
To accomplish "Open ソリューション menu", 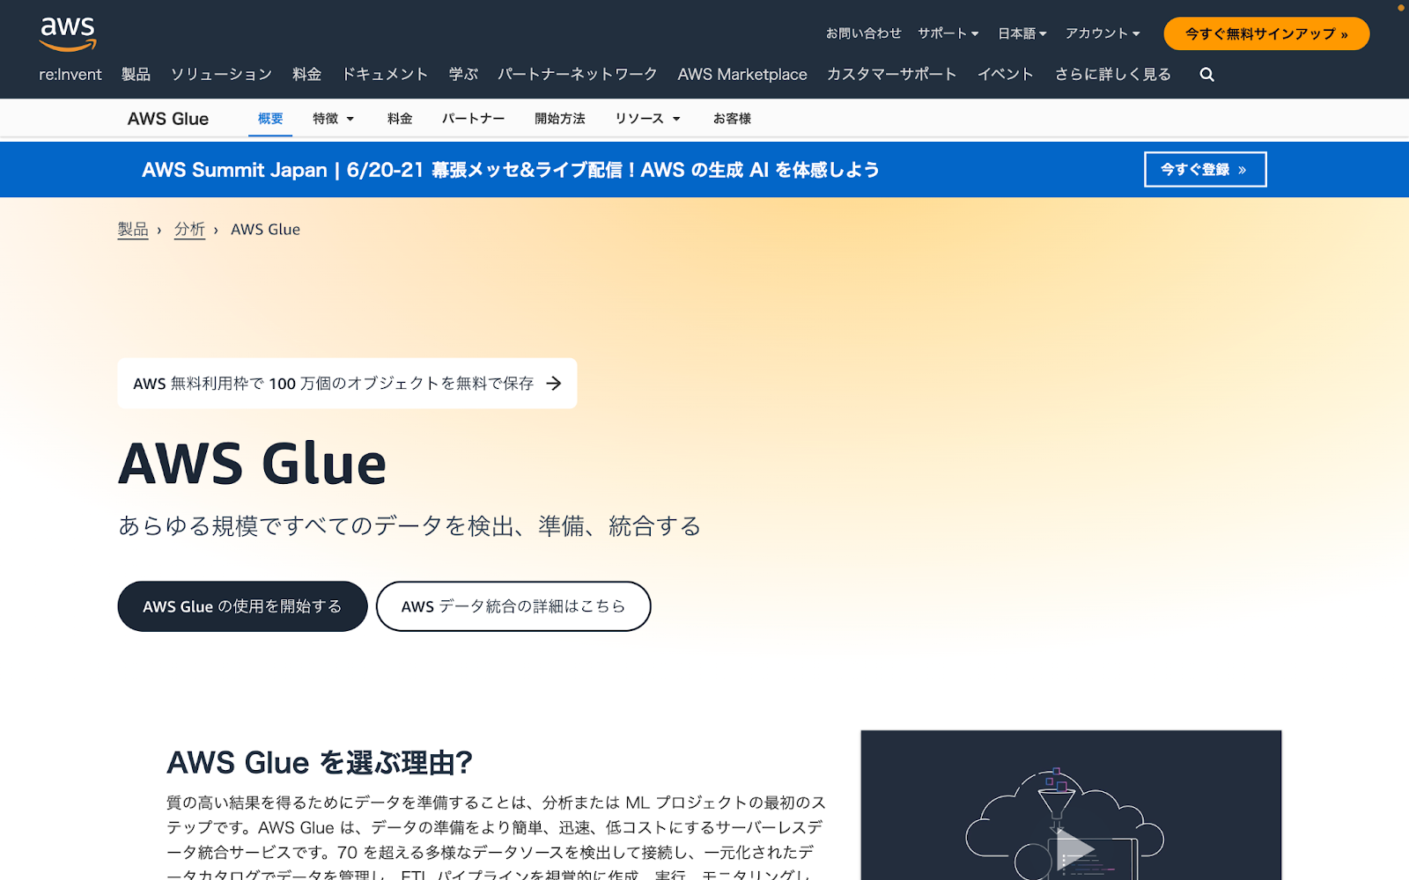I will pos(221,75).
